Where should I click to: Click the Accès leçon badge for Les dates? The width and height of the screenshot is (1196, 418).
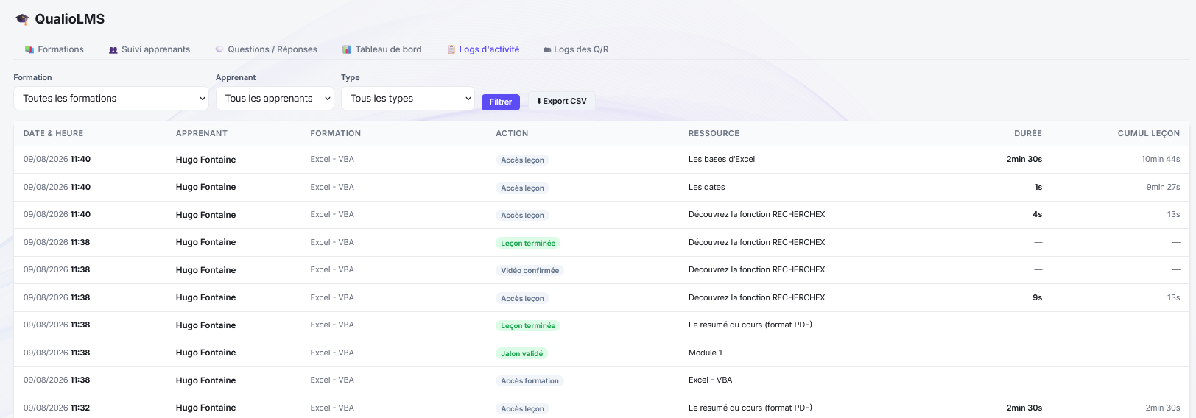pyautogui.click(x=523, y=188)
